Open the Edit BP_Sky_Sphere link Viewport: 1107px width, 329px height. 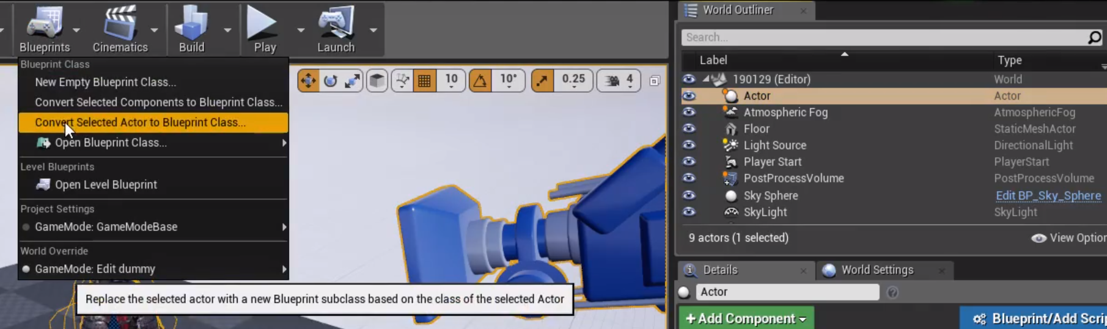click(1048, 195)
